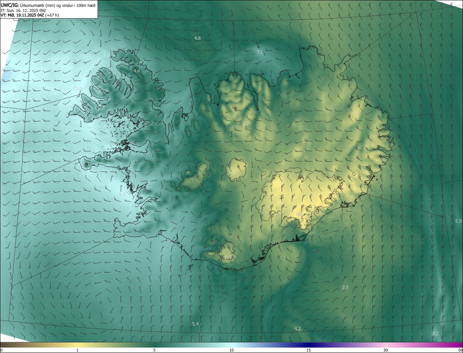Click the color scale tick label '1'

[77, 350]
